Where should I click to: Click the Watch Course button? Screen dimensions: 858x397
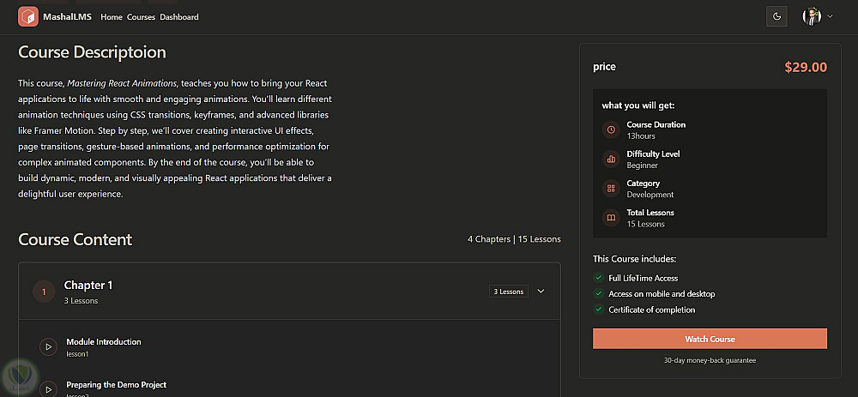click(x=710, y=339)
